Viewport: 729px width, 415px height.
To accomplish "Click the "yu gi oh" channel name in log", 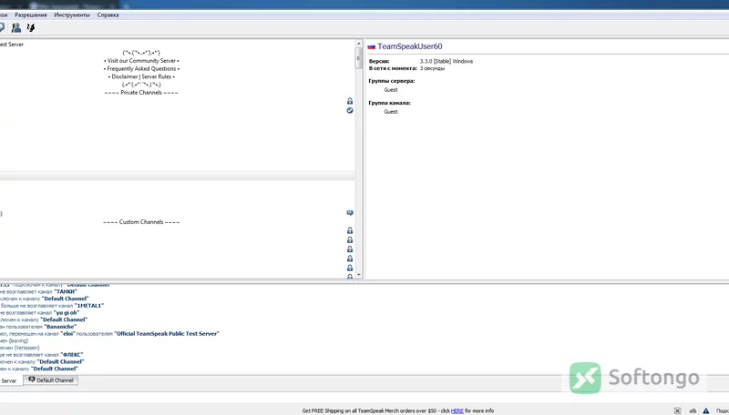I will point(67,312).
